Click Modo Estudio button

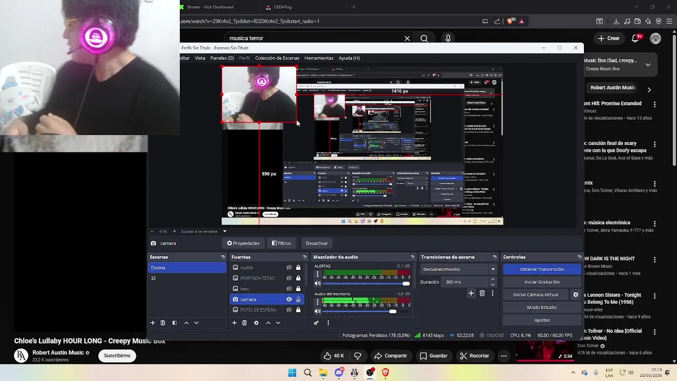(542, 307)
